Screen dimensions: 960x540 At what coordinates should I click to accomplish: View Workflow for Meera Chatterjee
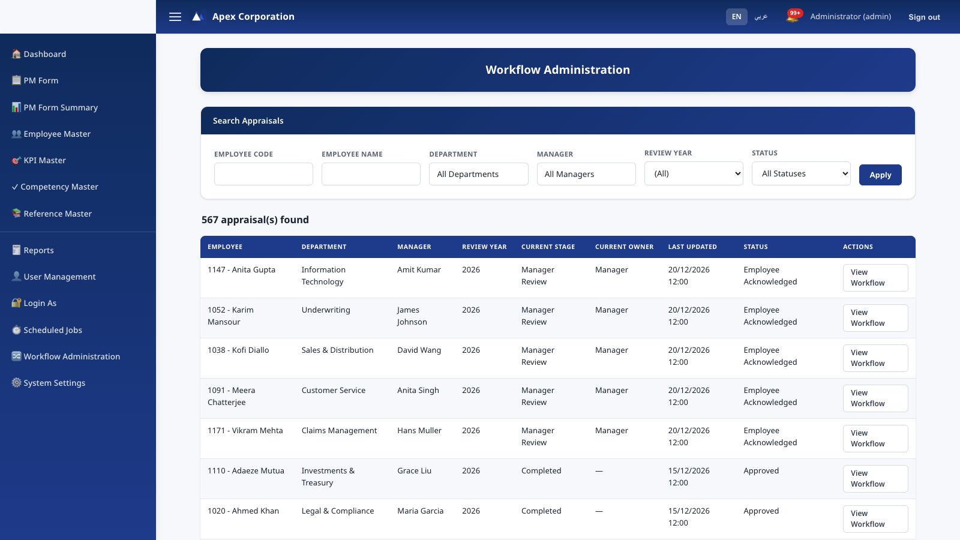875,398
